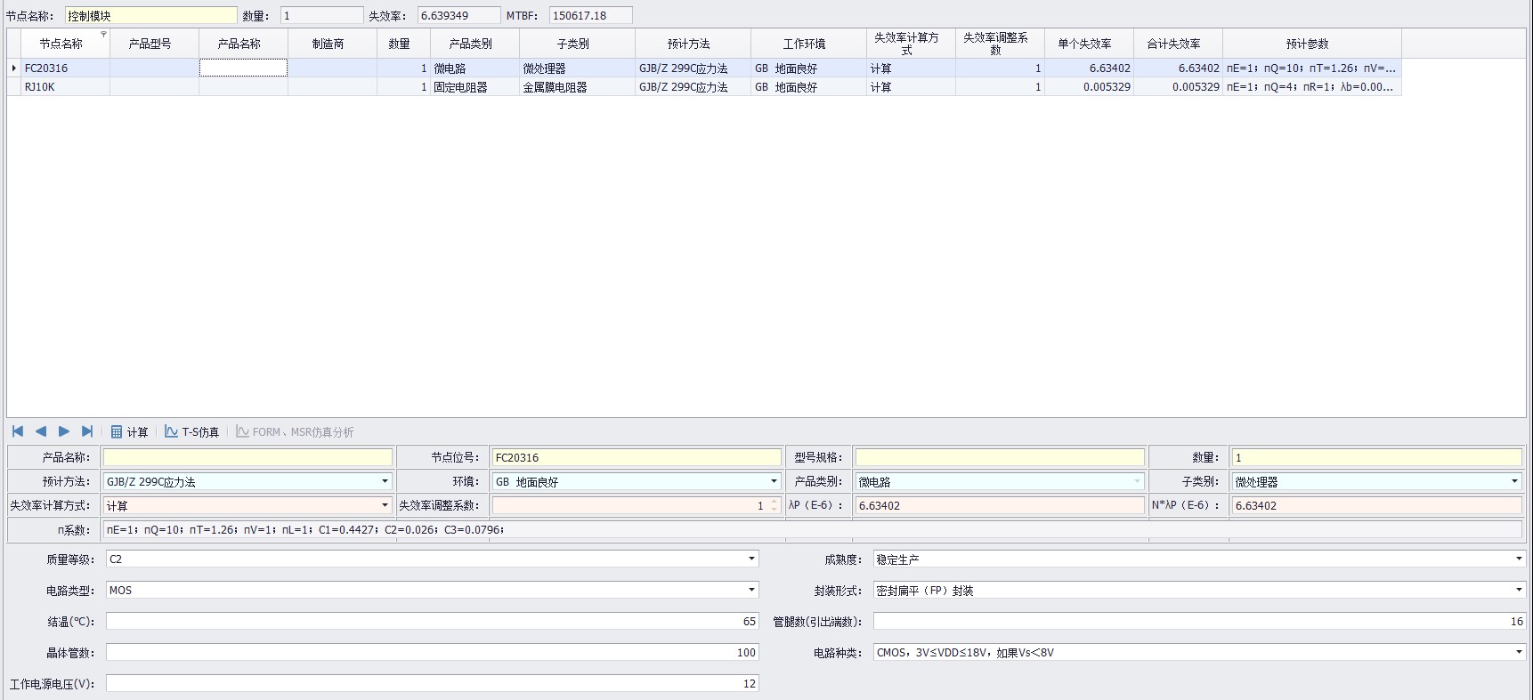Jump to the last record
This screenshot has height=700, width=1533.
(x=87, y=431)
